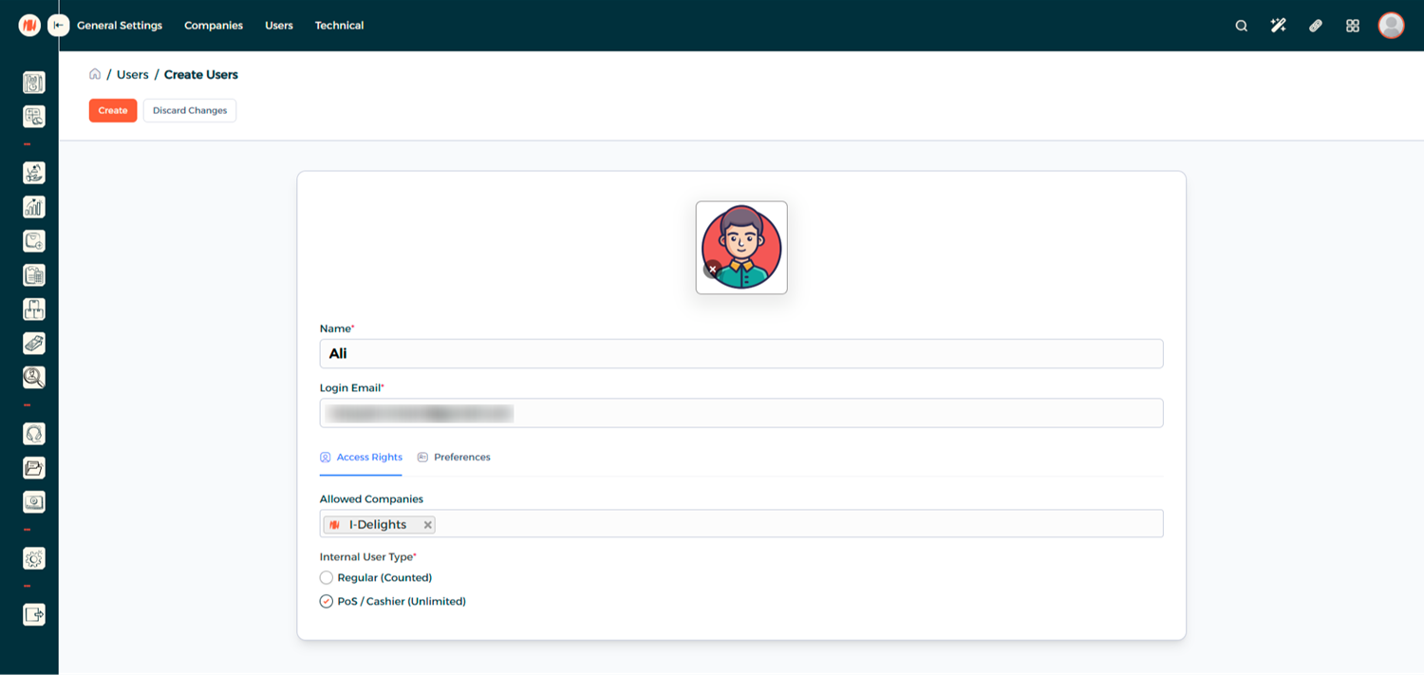Screen dimensions: 1424x675
Task: Click the logout exit icon in sidebar
Action: click(33, 614)
